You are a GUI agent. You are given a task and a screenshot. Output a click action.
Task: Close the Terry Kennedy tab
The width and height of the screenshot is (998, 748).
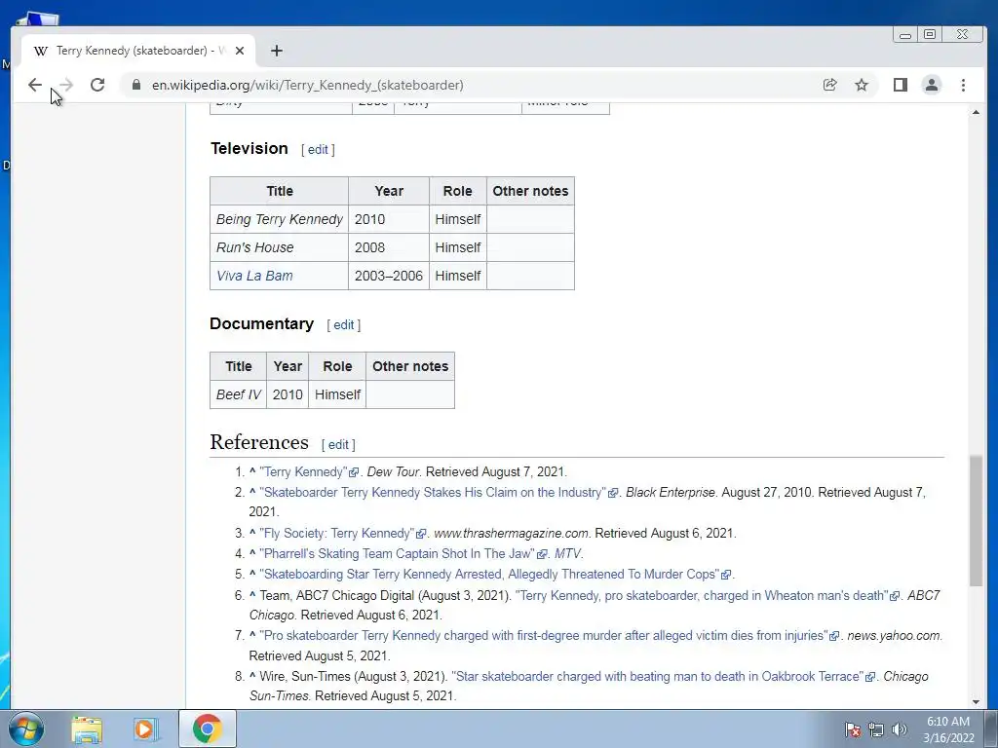[x=240, y=51]
